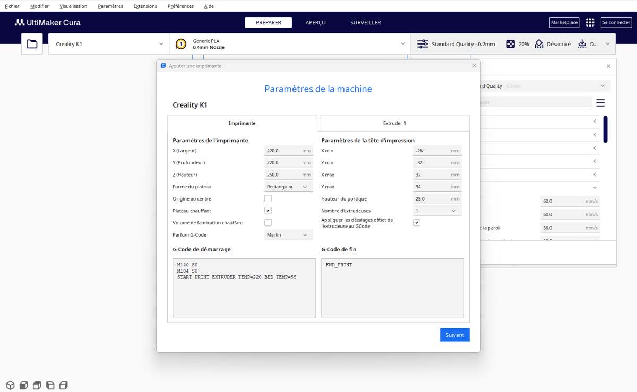Open the Parfum G-Code dropdown
This screenshot has height=392, width=637.
[x=288, y=235]
